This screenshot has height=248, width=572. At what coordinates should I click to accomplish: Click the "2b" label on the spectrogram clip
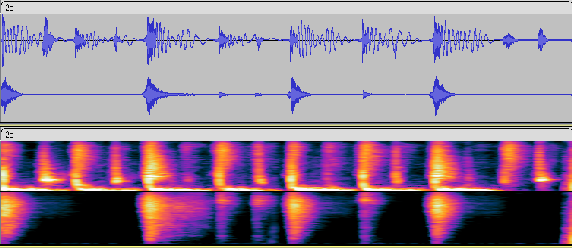coord(9,135)
